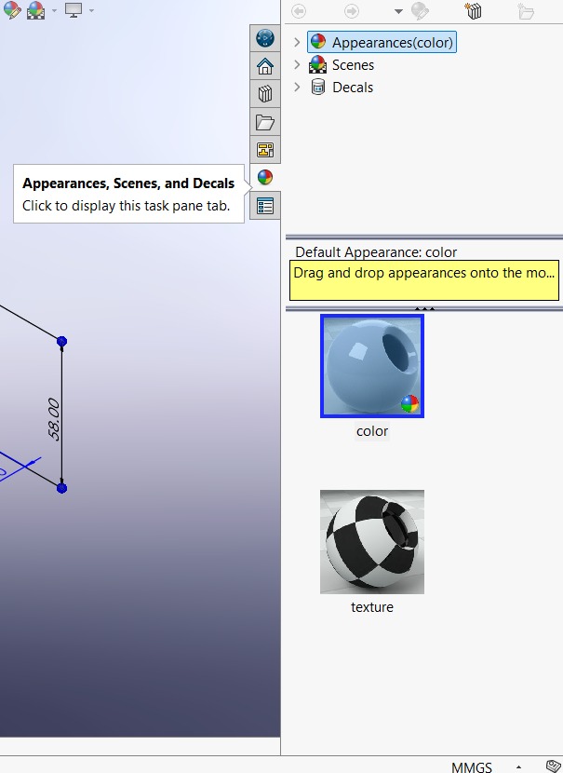Click the yellow drag and drop message box
The width and height of the screenshot is (563, 773).
[x=424, y=280]
